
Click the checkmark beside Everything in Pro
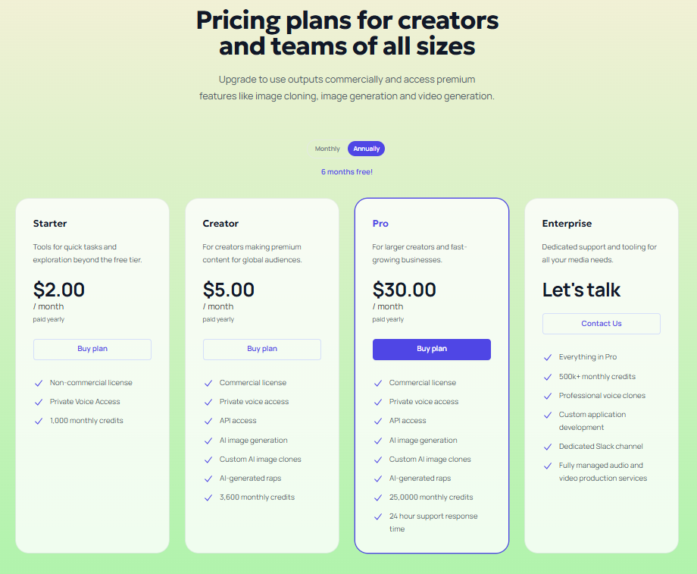[x=548, y=357]
